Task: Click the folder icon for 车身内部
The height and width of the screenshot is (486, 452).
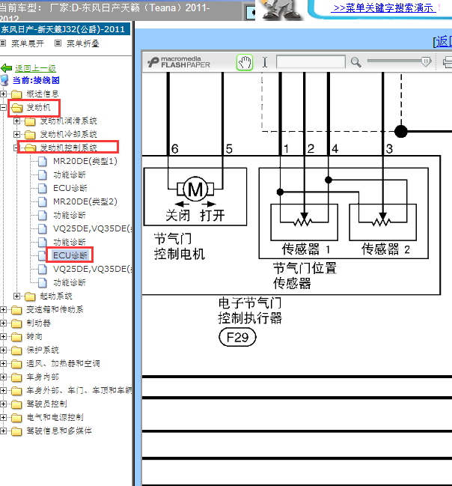Action: point(16,377)
